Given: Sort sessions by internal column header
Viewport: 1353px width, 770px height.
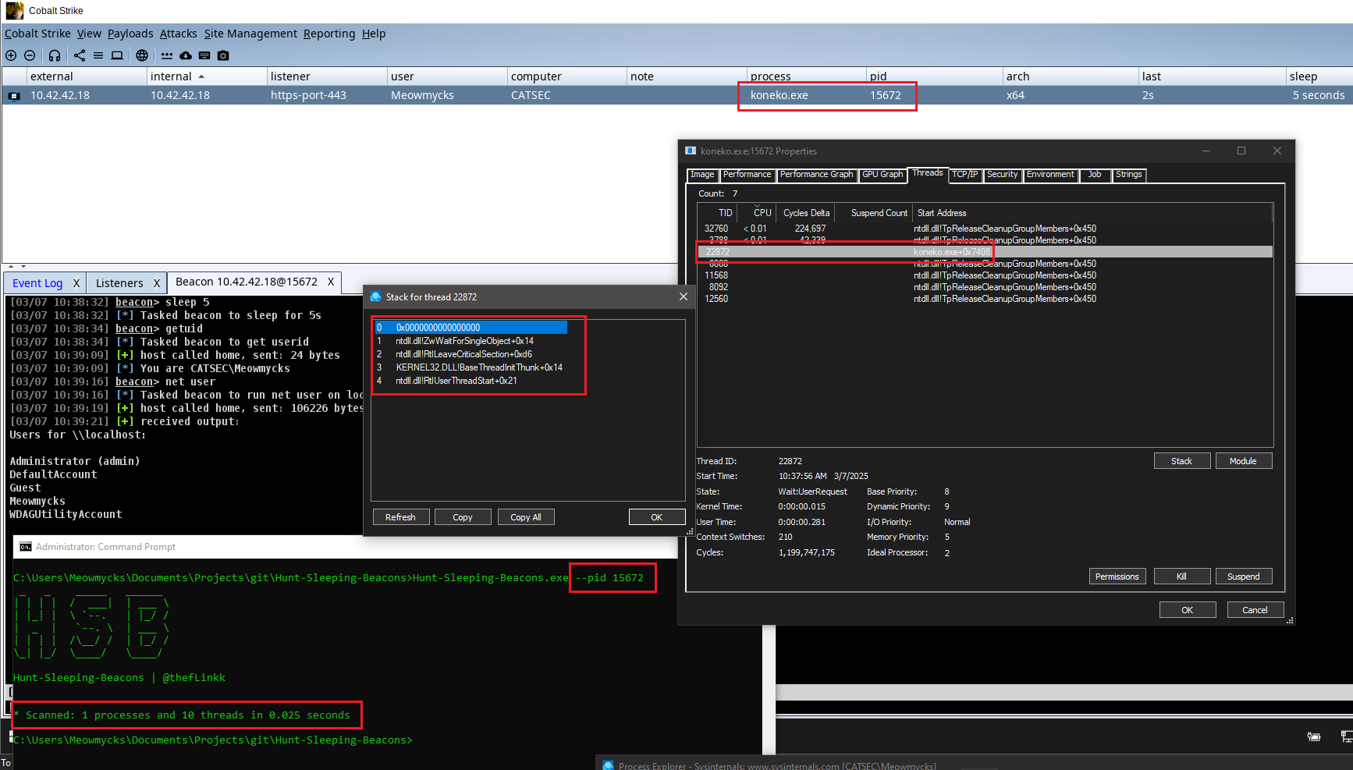Looking at the screenshot, I should click(x=206, y=76).
